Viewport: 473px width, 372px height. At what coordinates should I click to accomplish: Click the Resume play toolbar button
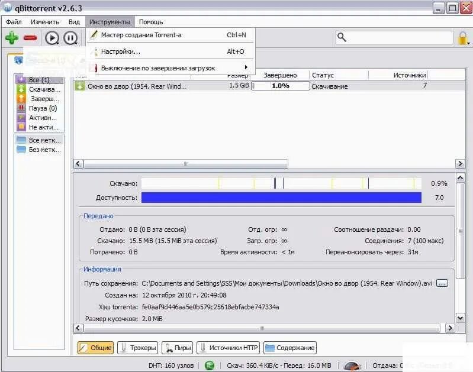click(x=52, y=38)
